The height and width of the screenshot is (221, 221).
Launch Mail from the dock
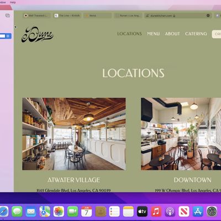31,211
